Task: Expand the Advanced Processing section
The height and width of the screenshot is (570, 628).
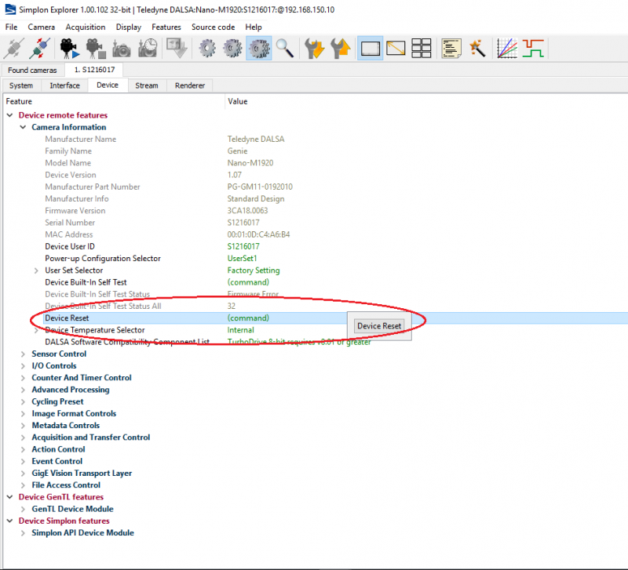Action: 23,390
